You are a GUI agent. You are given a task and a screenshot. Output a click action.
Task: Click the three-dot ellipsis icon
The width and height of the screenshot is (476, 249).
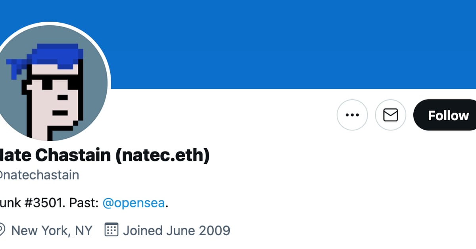tap(352, 115)
